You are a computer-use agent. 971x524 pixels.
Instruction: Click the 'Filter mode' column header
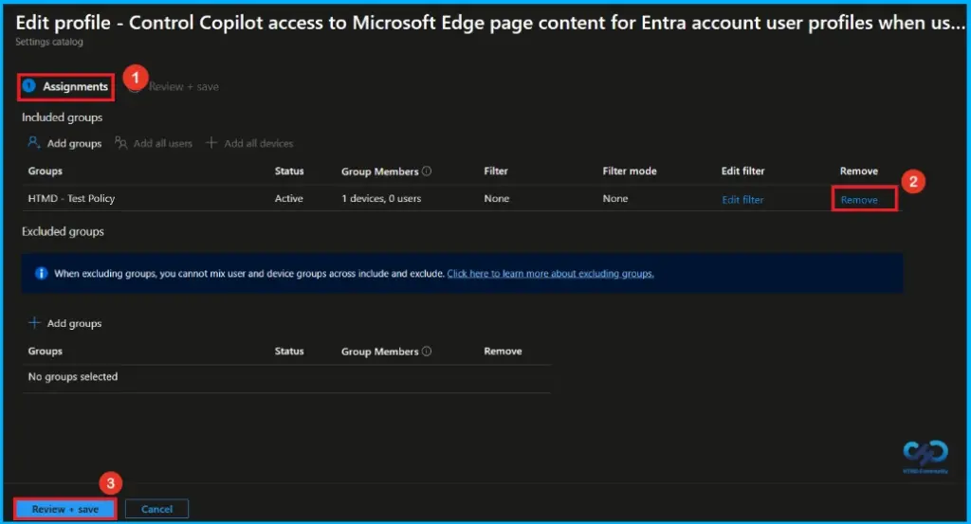[x=630, y=172]
